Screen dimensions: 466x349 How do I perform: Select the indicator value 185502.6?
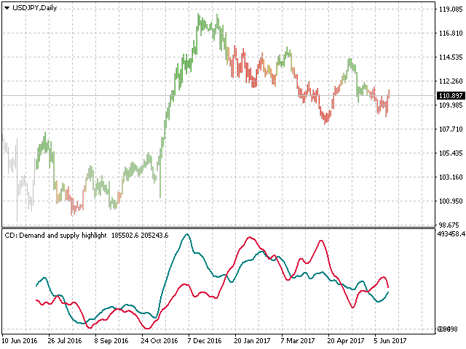pyautogui.click(x=126, y=236)
